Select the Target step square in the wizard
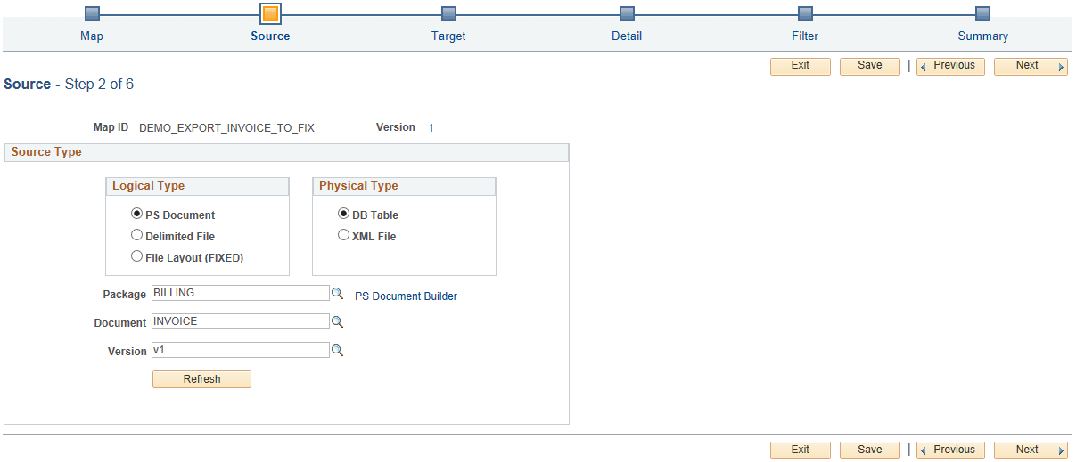 pos(448,13)
